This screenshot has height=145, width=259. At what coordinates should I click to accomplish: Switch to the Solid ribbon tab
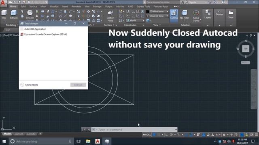pos(23,6)
